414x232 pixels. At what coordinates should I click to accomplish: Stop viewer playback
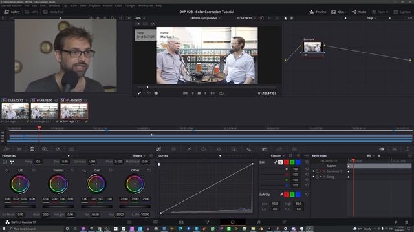pos(199,93)
